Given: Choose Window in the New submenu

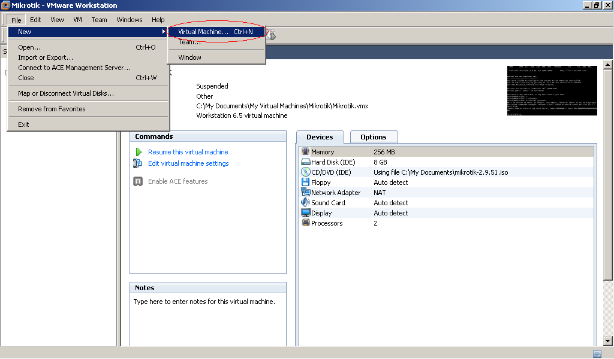Looking at the screenshot, I should pos(216,57).
